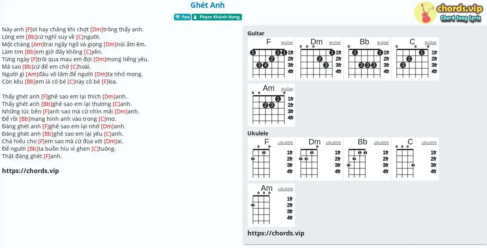Open the ukulele link beside Am chord
Image resolution: width=487 pixels, height=248 pixels.
pyautogui.click(x=286, y=189)
